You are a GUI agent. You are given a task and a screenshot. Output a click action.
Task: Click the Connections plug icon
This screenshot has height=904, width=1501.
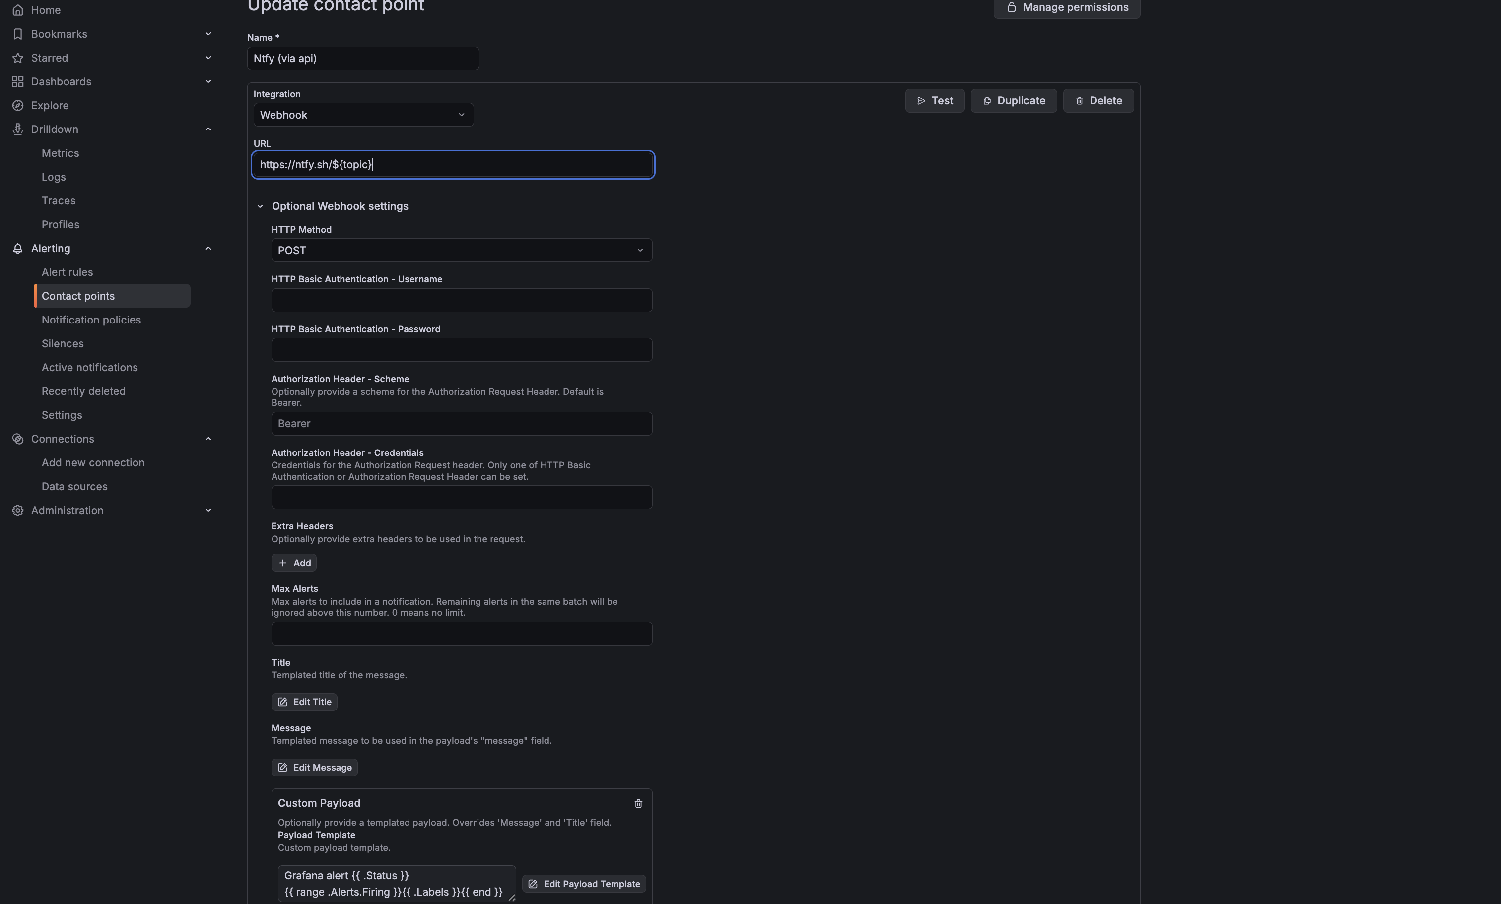point(18,438)
